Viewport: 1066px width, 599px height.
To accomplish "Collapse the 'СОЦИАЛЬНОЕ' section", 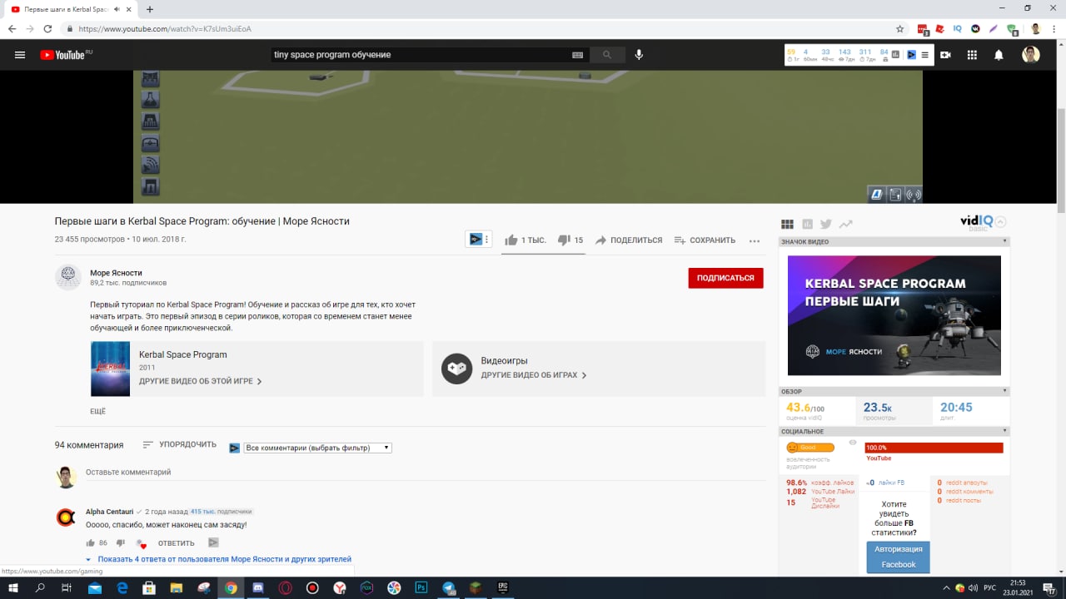I will pyautogui.click(x=1005, y=431).
